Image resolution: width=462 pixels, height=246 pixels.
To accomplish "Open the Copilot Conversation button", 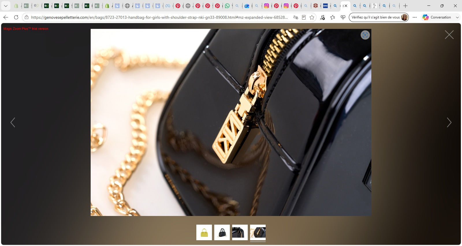I will (x=437, y=17).
